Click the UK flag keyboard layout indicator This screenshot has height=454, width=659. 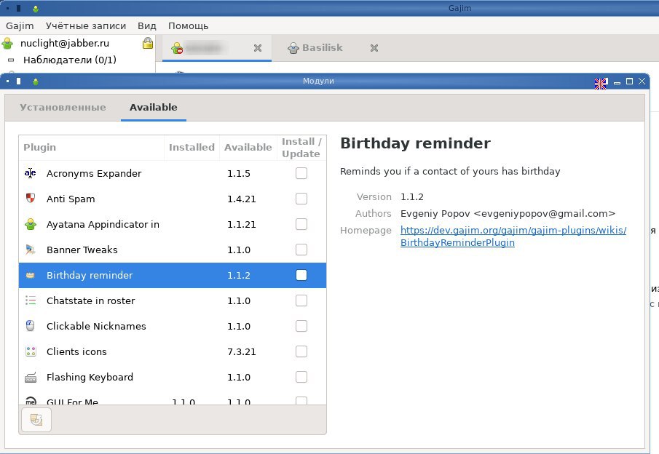coord(601,83)
